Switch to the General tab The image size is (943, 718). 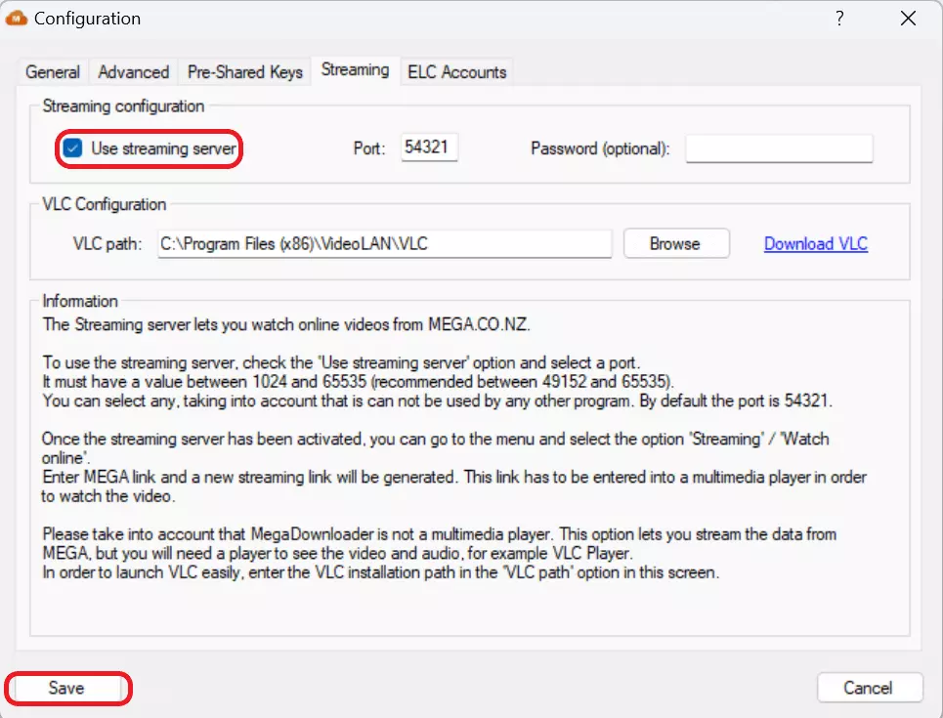tap(53, 72)
